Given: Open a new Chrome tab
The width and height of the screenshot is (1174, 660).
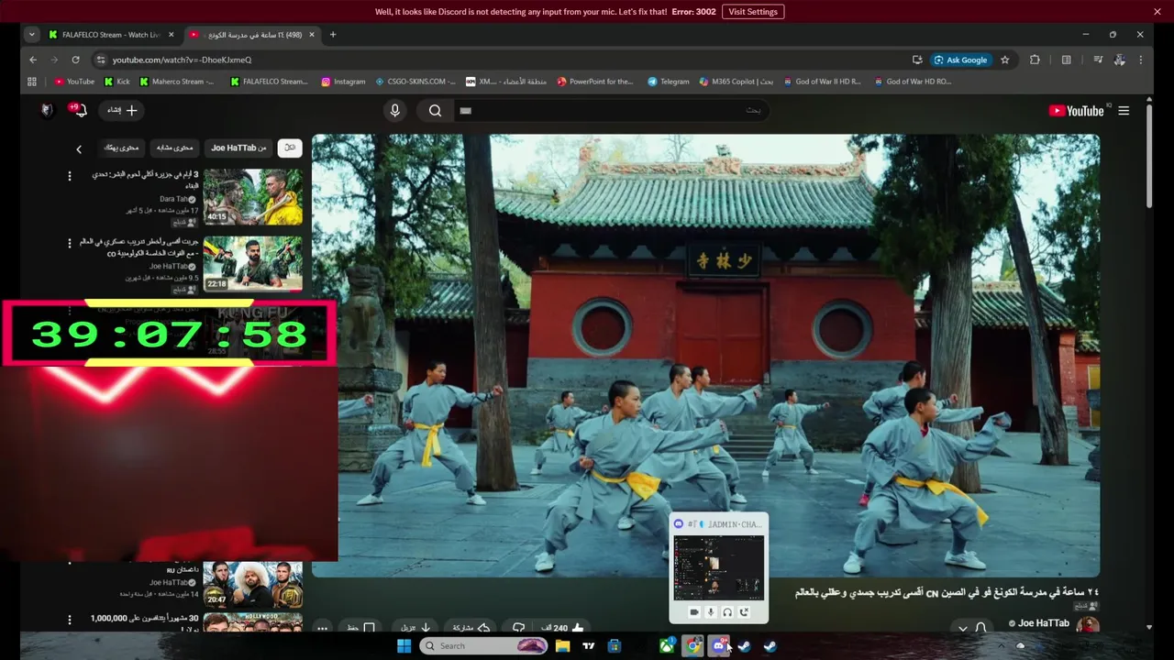Looking at the screenshot, I should click(x=333, y=35).
